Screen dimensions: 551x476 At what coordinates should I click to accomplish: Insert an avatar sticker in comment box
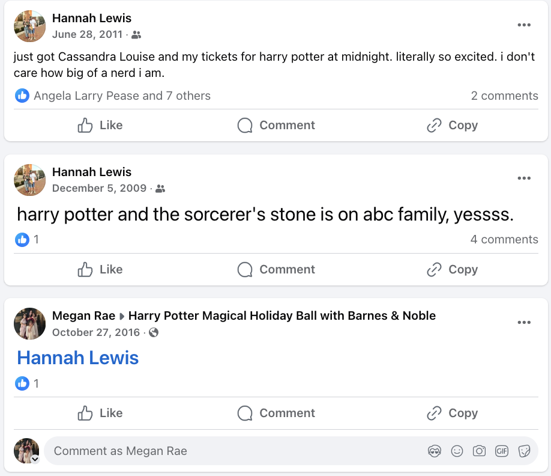coord(435,451)
